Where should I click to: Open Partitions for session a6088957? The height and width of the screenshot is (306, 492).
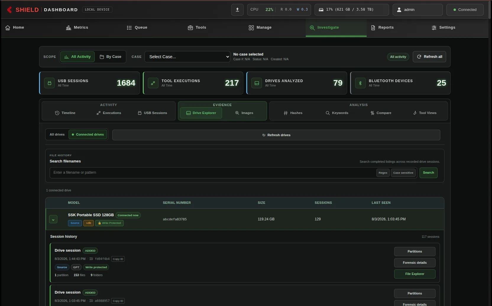tap(415, 293)
